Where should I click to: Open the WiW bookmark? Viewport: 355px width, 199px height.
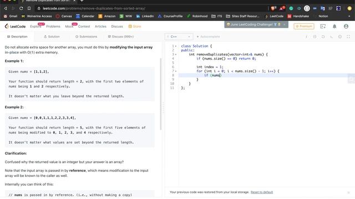pyautogui.click(x=126, y=16)
